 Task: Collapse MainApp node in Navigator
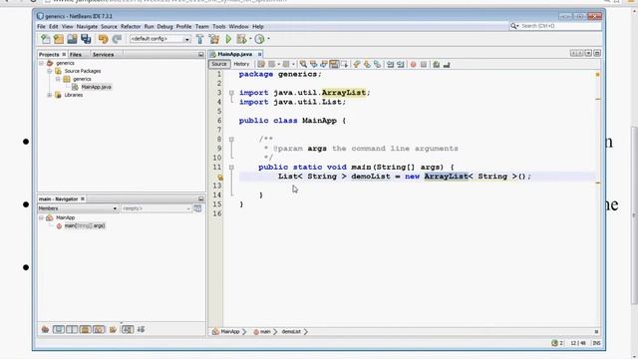click(41, 217)
